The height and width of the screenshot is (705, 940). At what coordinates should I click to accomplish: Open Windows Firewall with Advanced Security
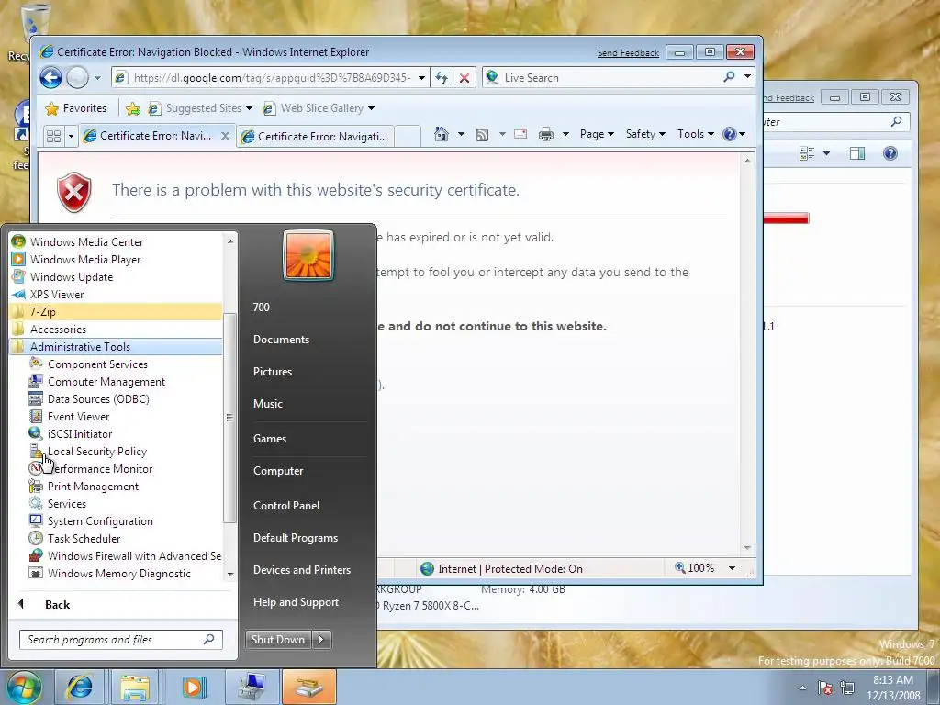coord(125,556)
